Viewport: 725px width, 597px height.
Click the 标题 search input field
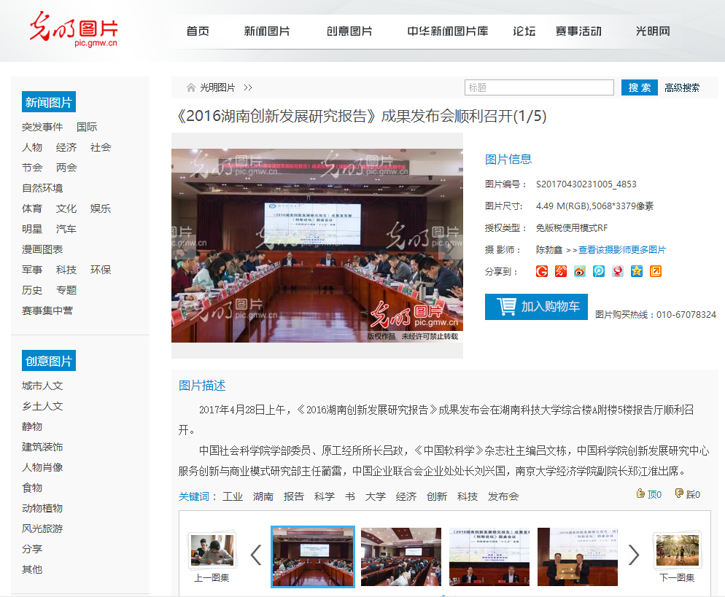pyautogui.click(x=539, y=87)
